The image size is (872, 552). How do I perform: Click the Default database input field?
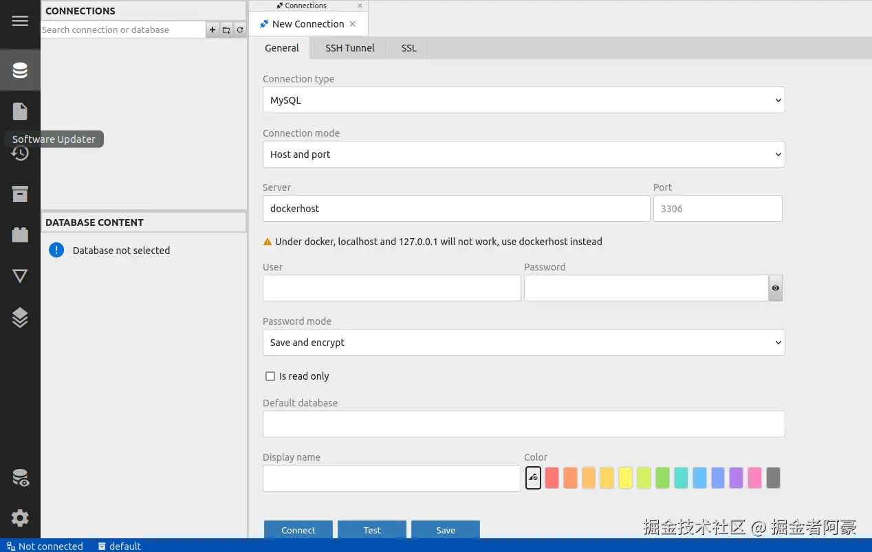pyautogui.click(x=524, y=424)
